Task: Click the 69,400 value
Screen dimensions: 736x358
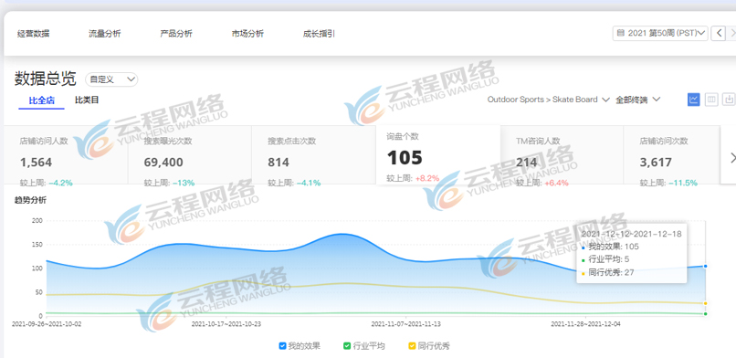Action: coord(163,163)
